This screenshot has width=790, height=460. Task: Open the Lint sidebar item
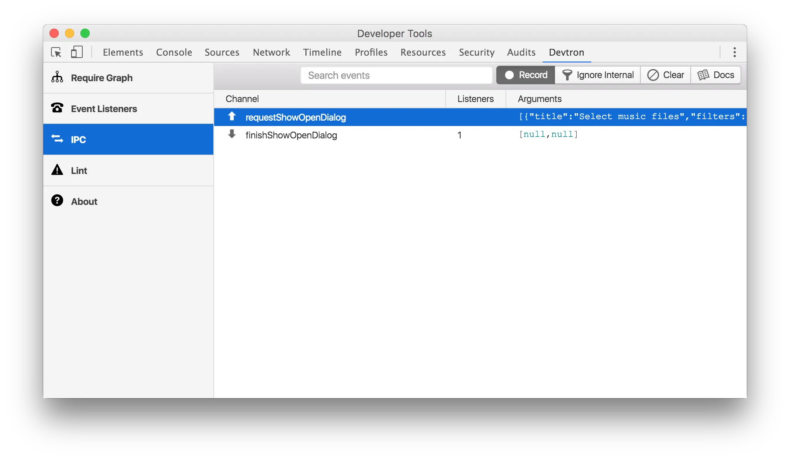[79, 170]
